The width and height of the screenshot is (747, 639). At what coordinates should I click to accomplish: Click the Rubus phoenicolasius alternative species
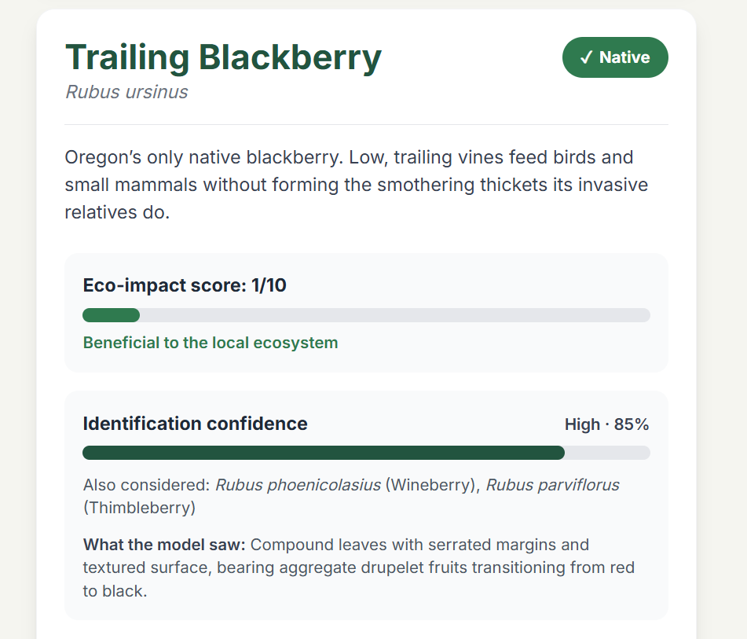point(298,485)
